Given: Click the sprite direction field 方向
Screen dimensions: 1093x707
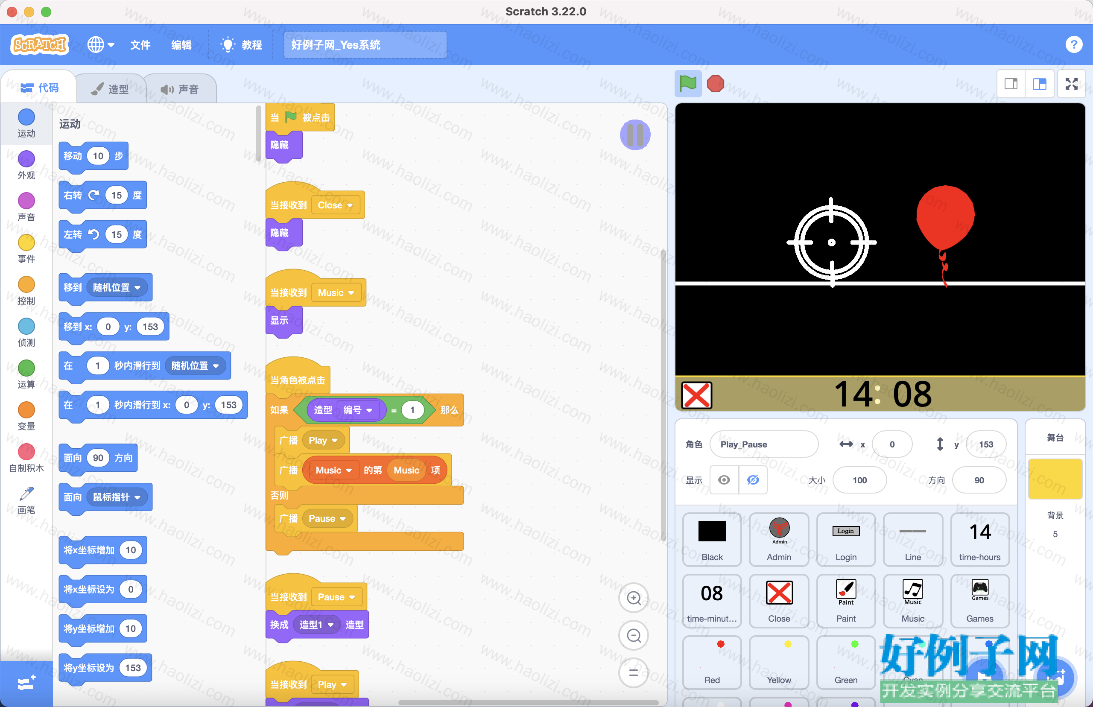Looking at the screenshot, I should (979, 480).
